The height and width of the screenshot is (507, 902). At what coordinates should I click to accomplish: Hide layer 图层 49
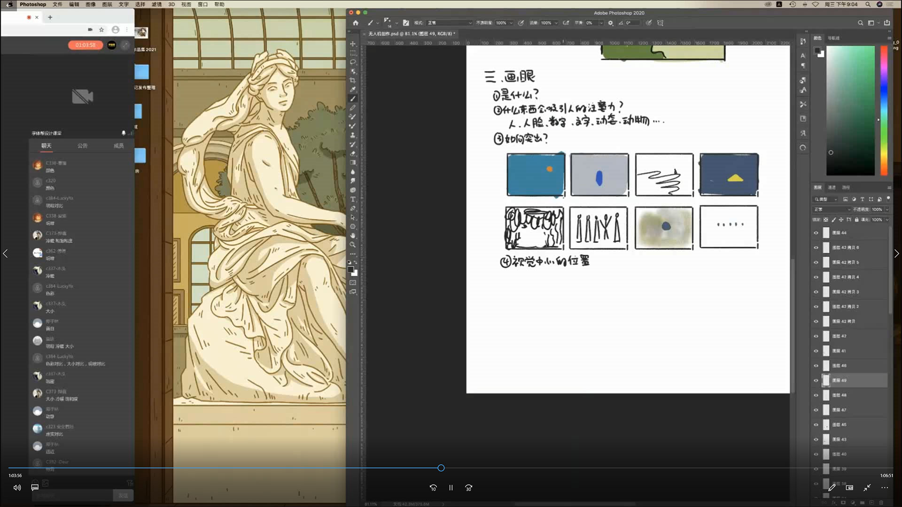click(x=816, y=381)
